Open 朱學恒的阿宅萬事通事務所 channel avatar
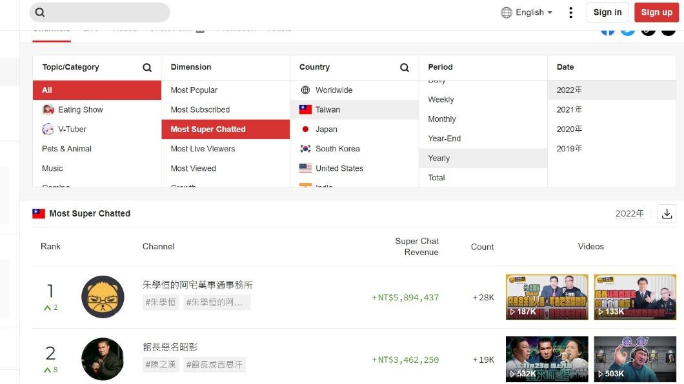This screenshot has width=684, height=384. (x=103, y=297)
